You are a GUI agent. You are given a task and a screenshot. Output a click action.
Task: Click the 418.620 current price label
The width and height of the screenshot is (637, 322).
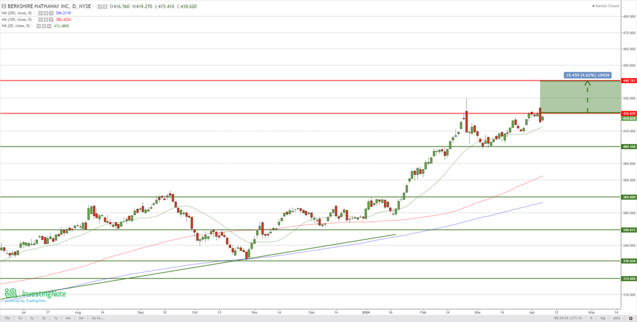629,118
